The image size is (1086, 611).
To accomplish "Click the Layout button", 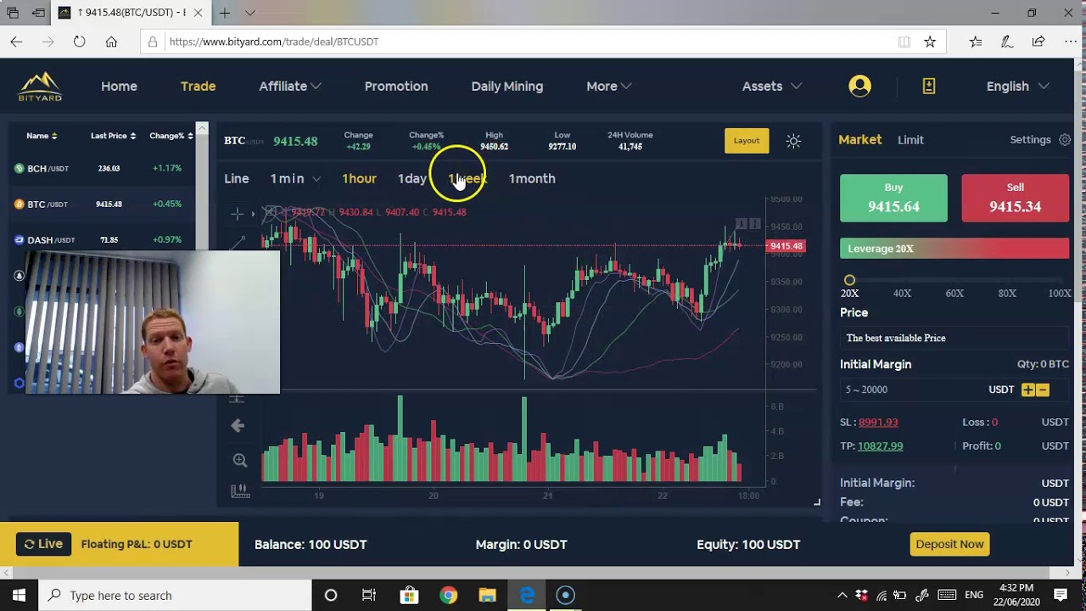I will pyautogui.click(x=747, y=141).
